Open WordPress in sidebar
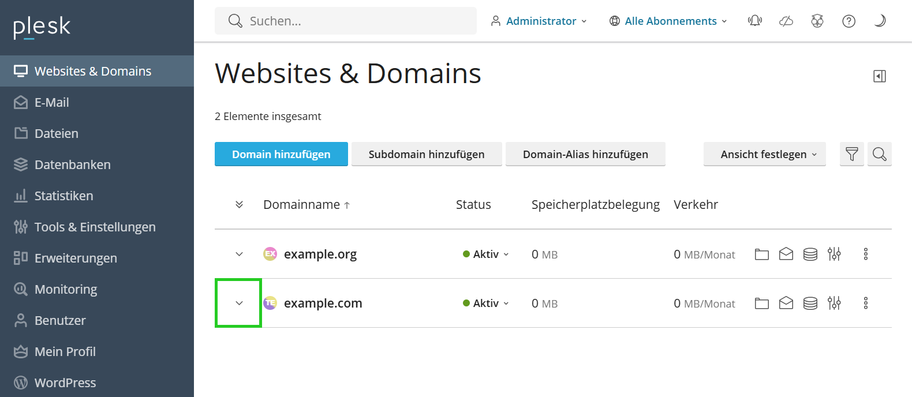Viewport: 912px width, 397px height. [97, 382]
